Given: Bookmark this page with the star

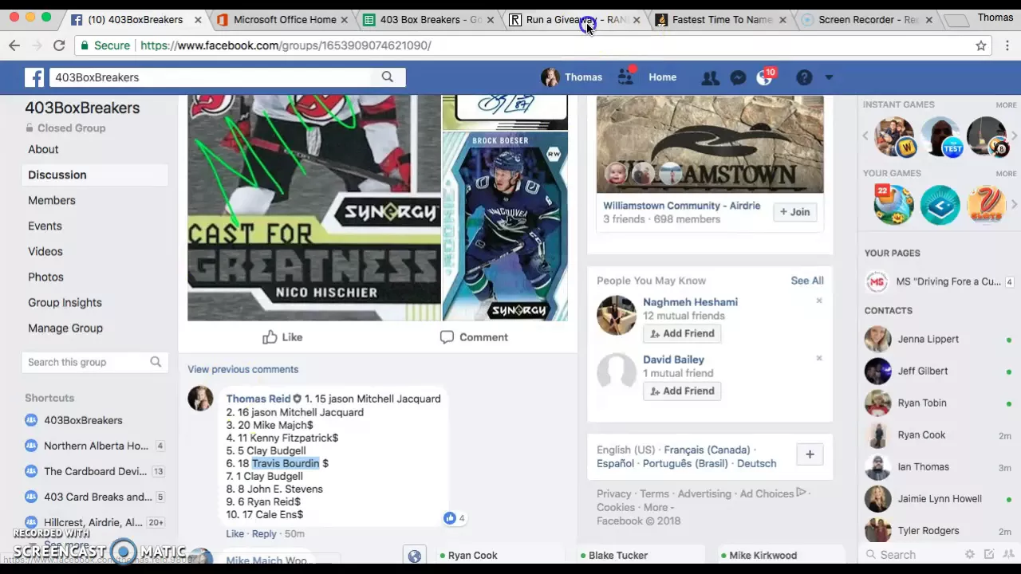Looking at the screenshot, I should 981,45.
